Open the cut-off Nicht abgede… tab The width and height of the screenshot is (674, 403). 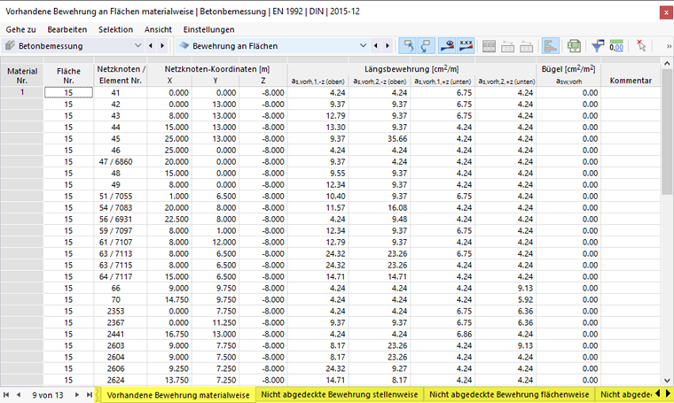pyautogui.click(x=624, y=394)
